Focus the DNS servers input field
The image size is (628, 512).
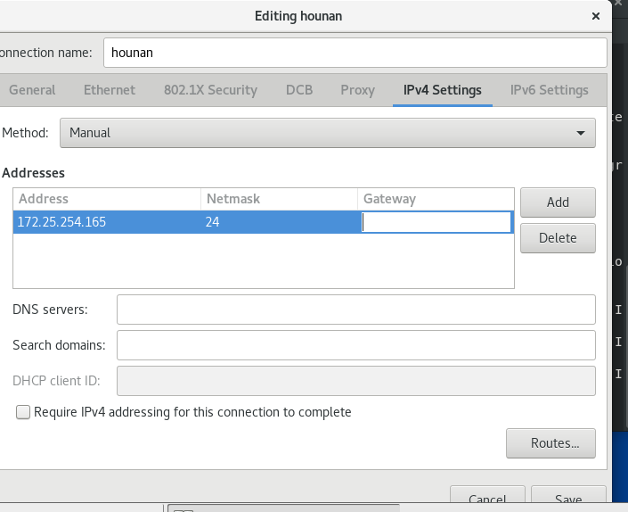point(355,310)
